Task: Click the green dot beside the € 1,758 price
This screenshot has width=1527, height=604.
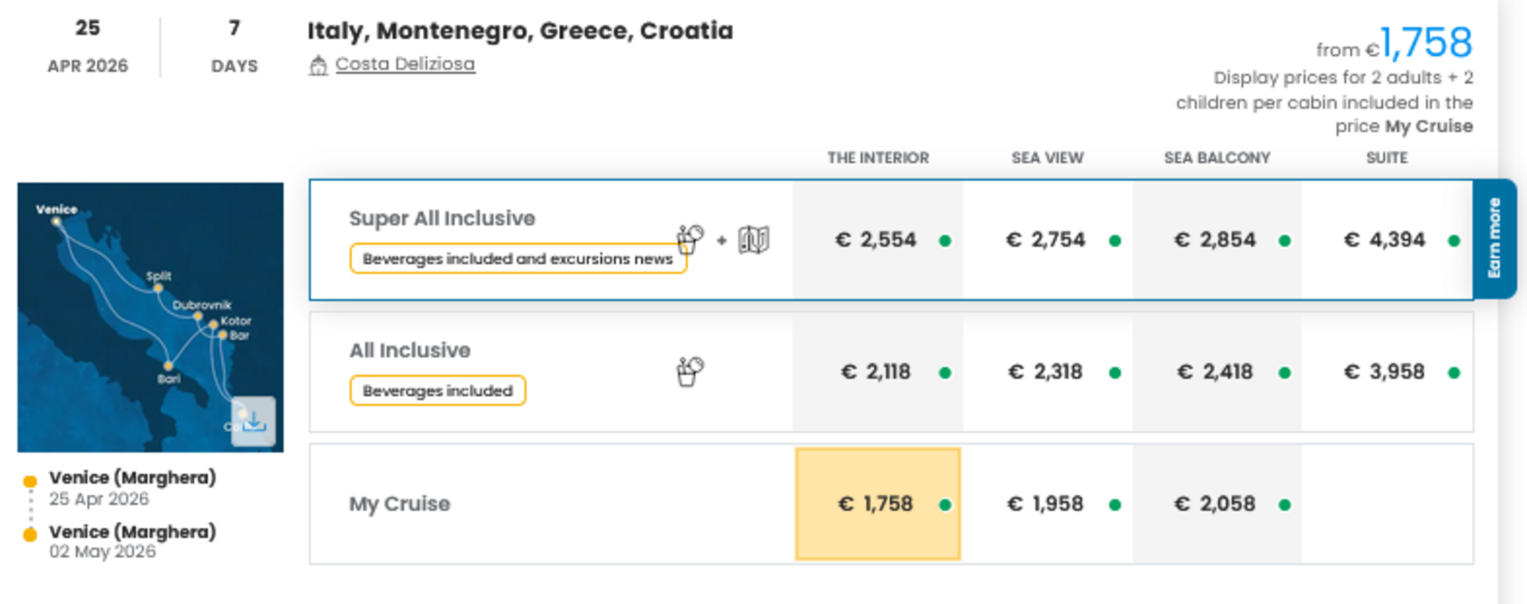Action: point(946,504)
